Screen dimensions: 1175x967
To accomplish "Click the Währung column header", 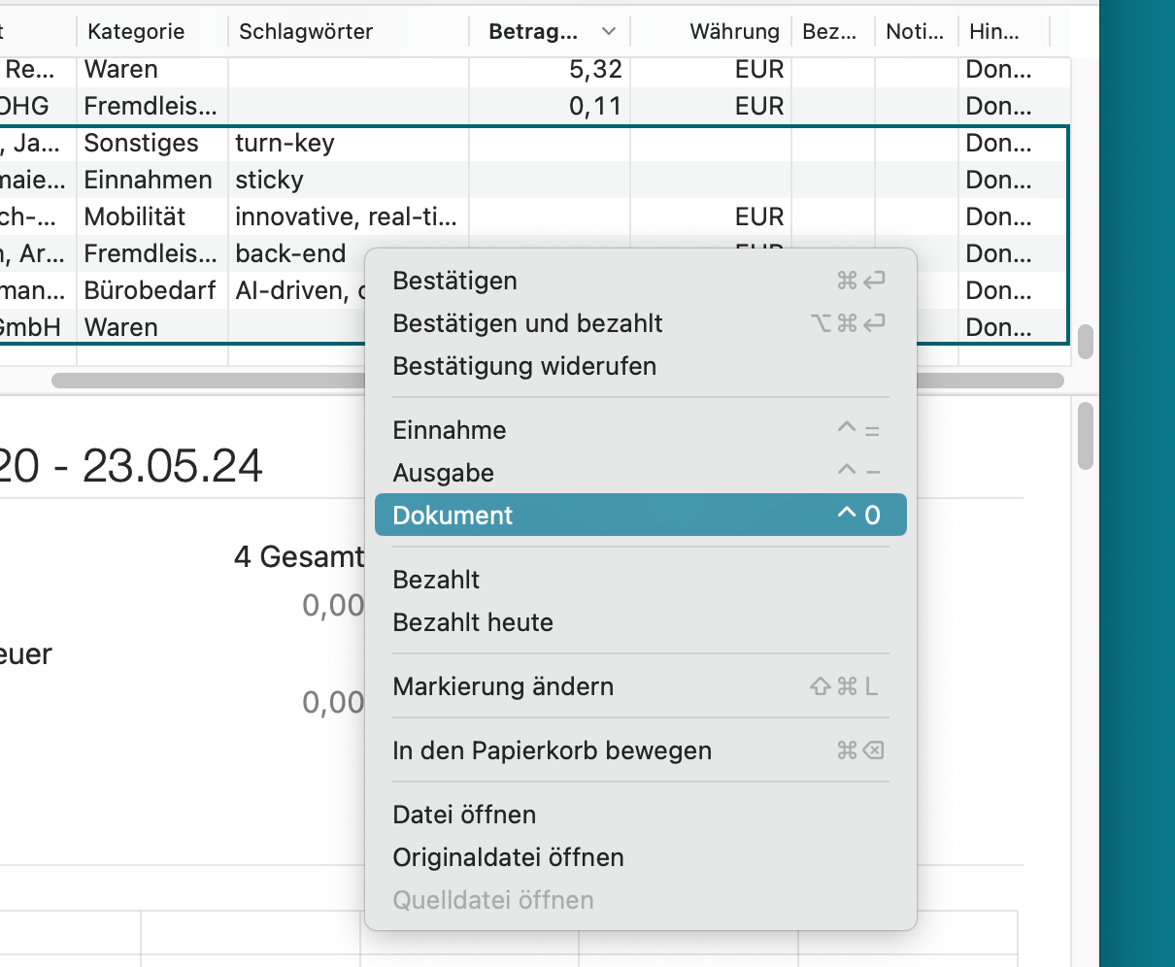I will pos(733,32).
